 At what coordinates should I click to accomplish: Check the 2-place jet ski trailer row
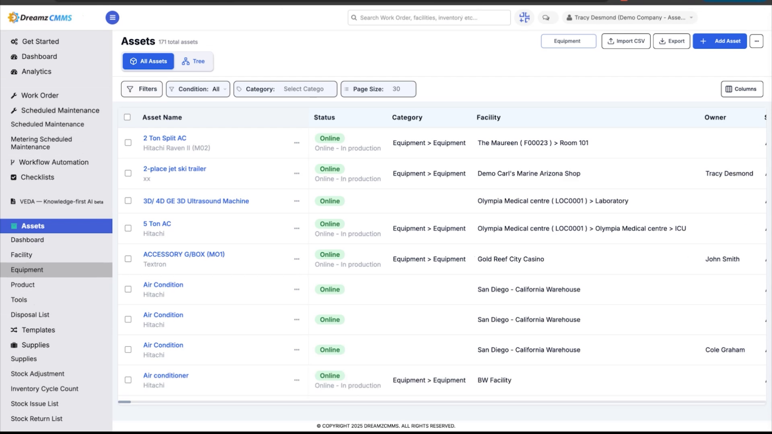(128, 173)
